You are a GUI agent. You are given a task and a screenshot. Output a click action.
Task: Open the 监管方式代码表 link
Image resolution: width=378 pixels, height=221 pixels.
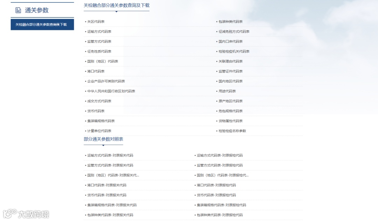[99, 41]
